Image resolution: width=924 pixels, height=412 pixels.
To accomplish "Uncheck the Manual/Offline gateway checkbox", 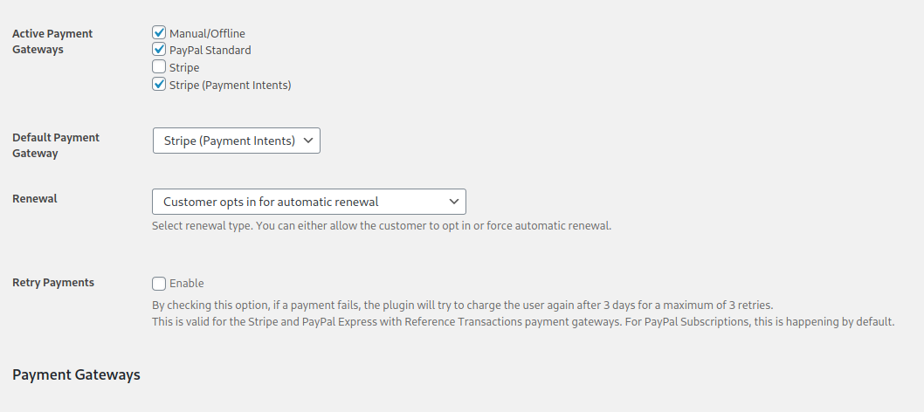I will [159, 32].
